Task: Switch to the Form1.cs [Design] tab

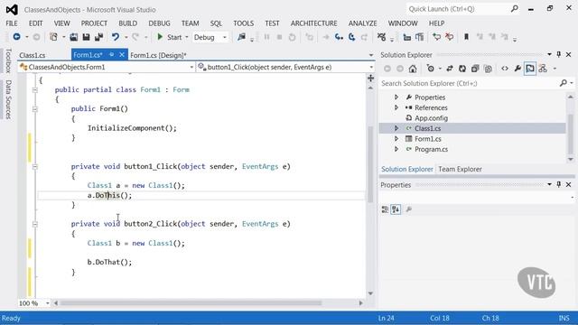Action: pos(159,55)
